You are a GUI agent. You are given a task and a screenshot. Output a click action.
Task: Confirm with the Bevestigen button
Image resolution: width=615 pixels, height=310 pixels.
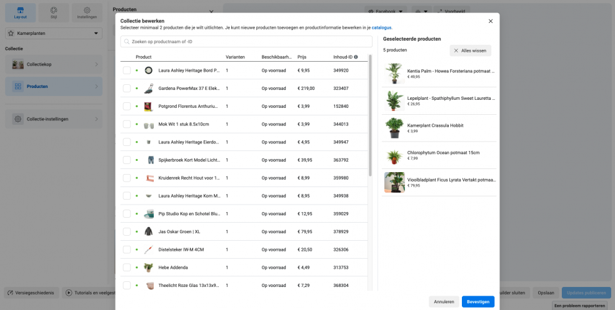pyautogui.click(x=478, y=302)
